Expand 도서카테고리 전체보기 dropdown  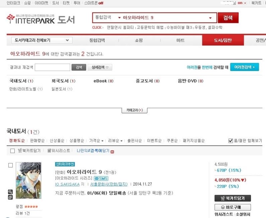point(42,40)
